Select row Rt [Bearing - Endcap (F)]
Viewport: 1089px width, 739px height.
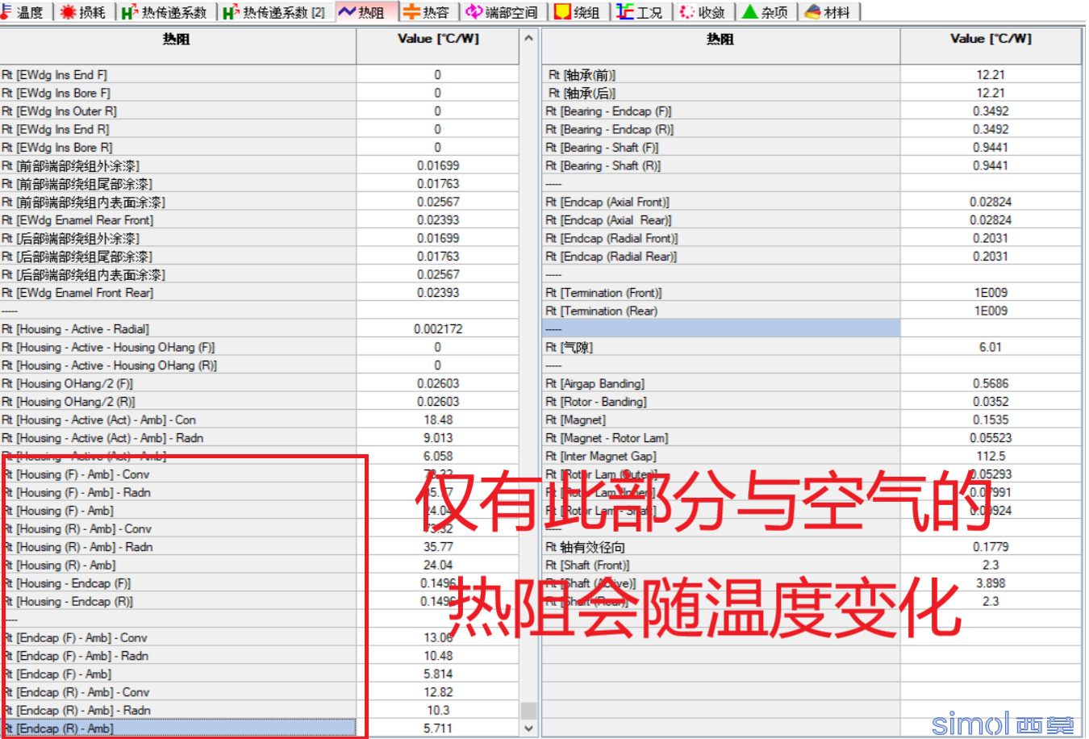[x=720, y=111]
